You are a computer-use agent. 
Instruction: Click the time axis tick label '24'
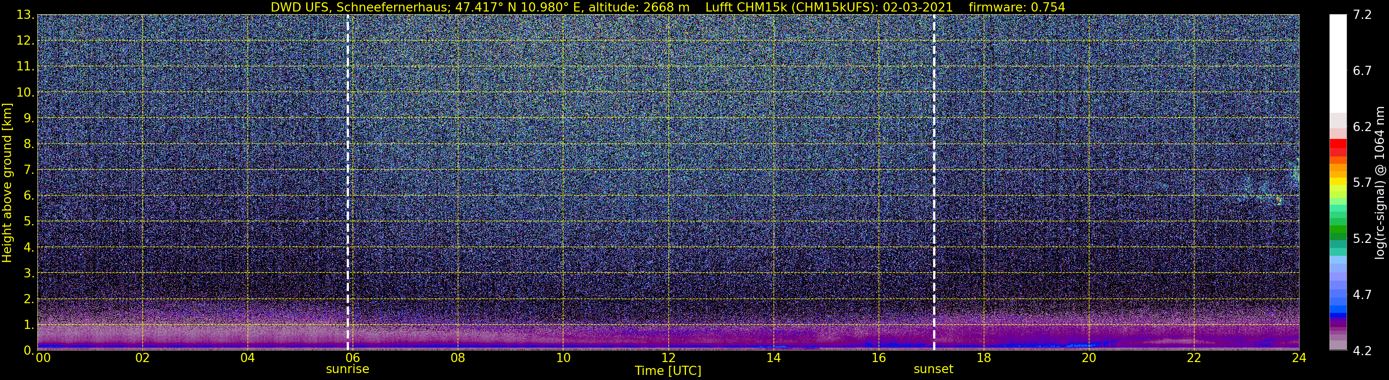point(1299,358)
